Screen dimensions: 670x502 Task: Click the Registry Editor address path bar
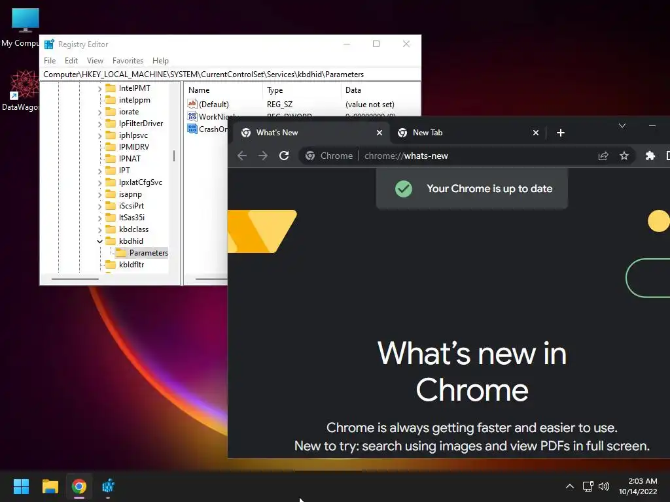[230, 75]
